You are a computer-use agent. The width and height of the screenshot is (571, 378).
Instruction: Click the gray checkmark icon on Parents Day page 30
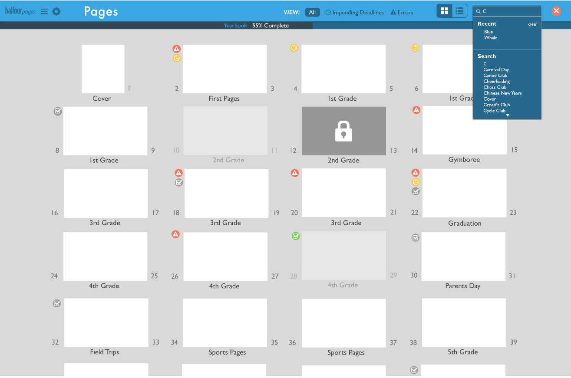click(x=415, y=237)
